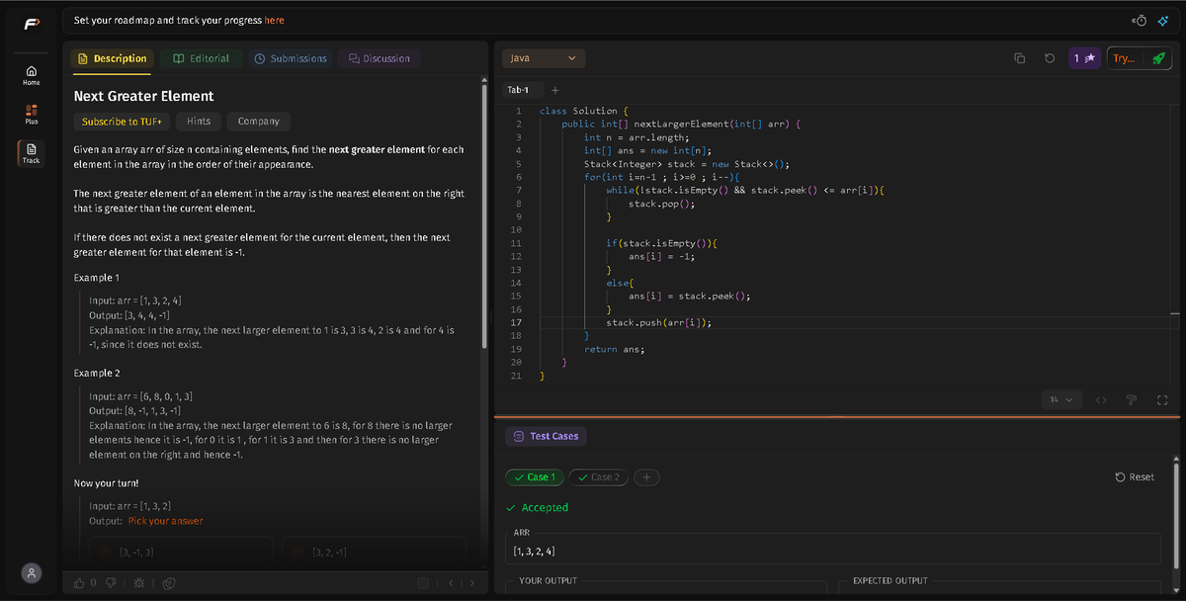Follow the orange 'here' roadmap link
Image resolution: width=1186 pixels, height=601 pixels.
pos(274,20)
